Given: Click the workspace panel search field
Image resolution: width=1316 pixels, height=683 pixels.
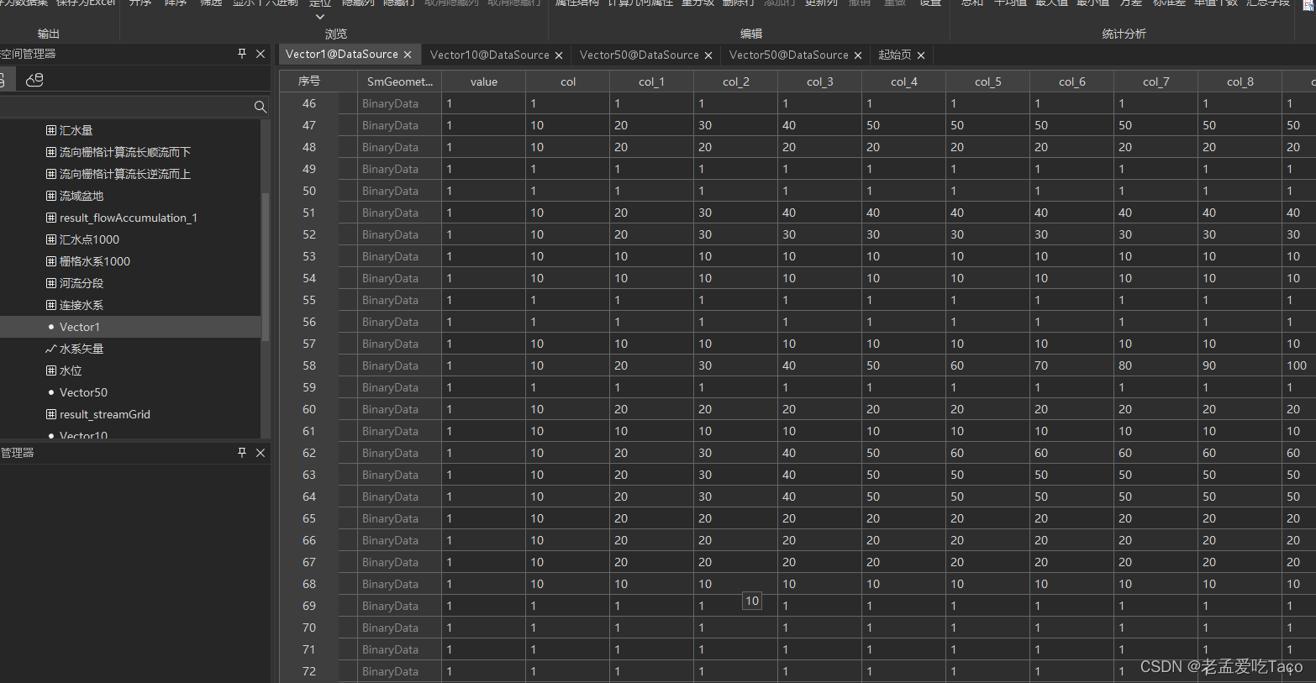Looking at the screenshot, I should point(126,107).
